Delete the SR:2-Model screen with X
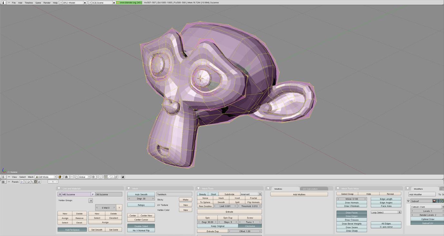This screenshot has height=236, width=444. pyautogui.click(x=85, y=3)
